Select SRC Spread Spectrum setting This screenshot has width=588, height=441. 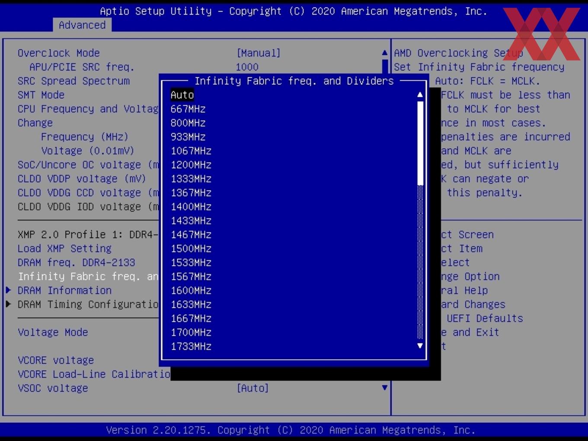tap(73, 81)
